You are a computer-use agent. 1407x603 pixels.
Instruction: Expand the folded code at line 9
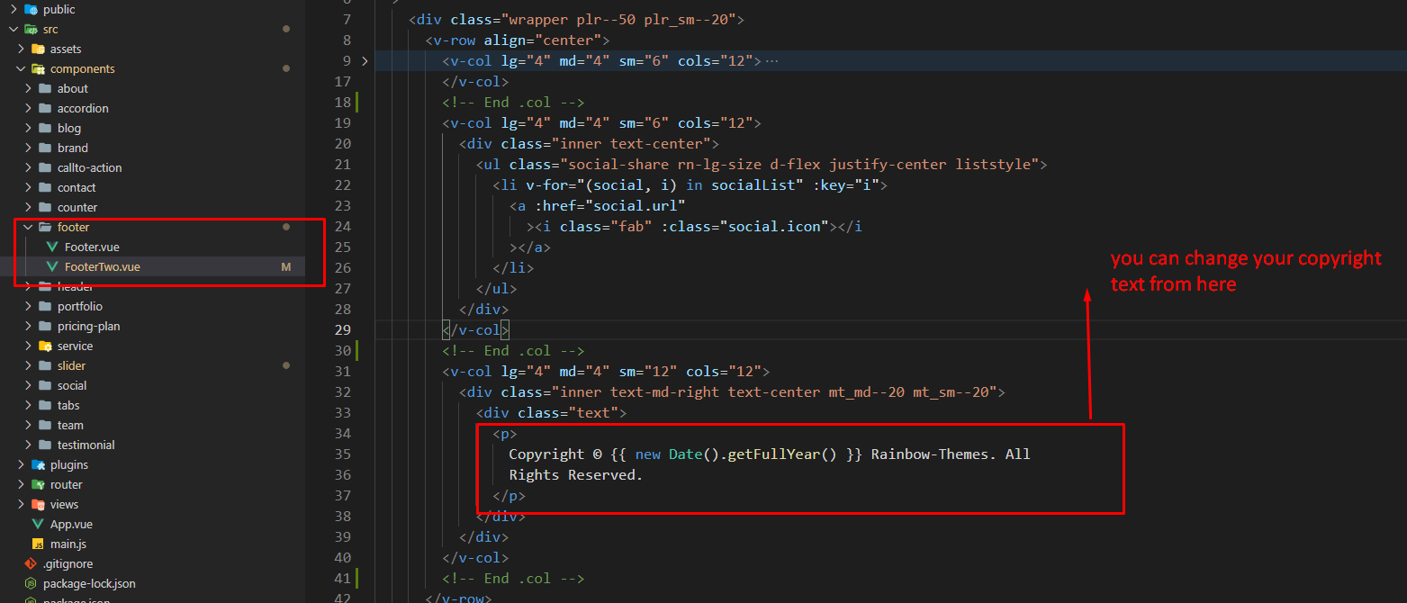point(365,61)
